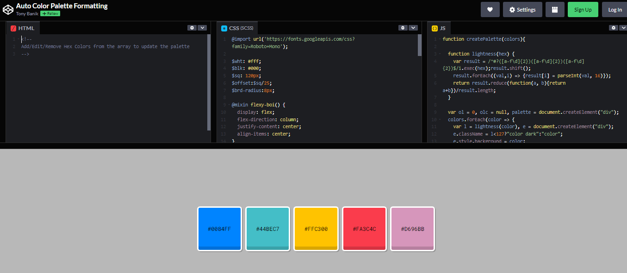Expand the JS editor dropdown menu
The image size is (627, 273).
coord(624,28)
